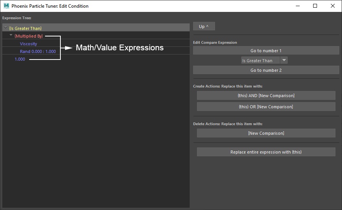Screen dimensions: 342x210
Task: Click Replace entire expression with (this)
Action: 266,152
